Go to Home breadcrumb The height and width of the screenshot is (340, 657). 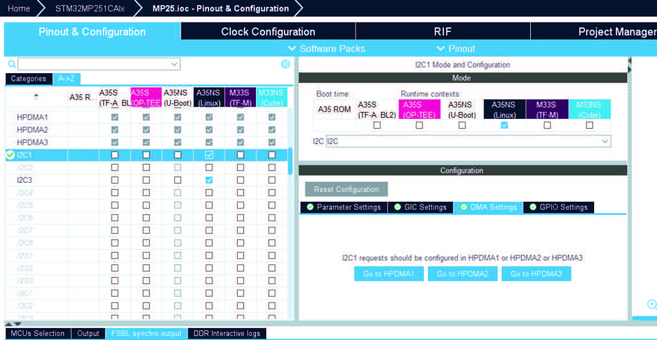click(19, 9)
